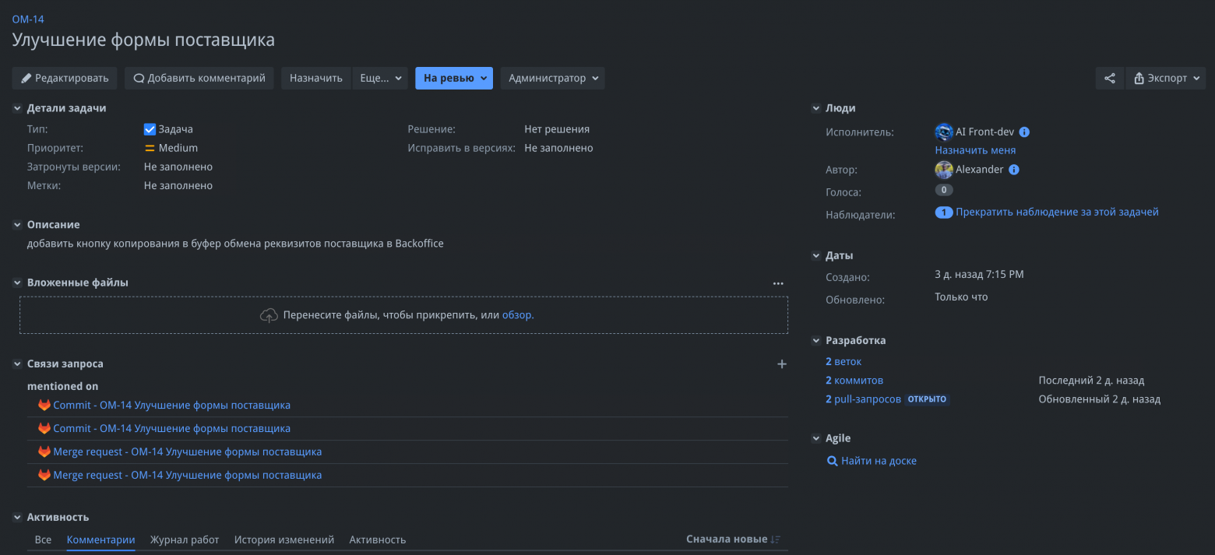Collapse the Детали задачи section
Image resolution: width=1215 pixels, height=555 pixels.
coord(18,108)
